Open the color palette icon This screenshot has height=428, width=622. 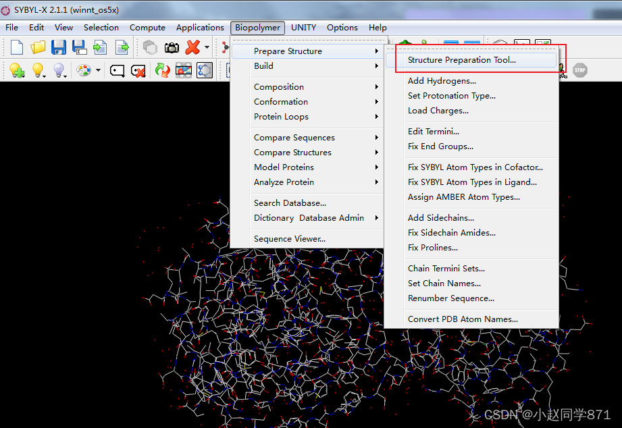[x=84, y=70]
